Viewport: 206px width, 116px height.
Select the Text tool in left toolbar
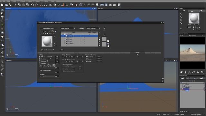(x=2, y=17)
